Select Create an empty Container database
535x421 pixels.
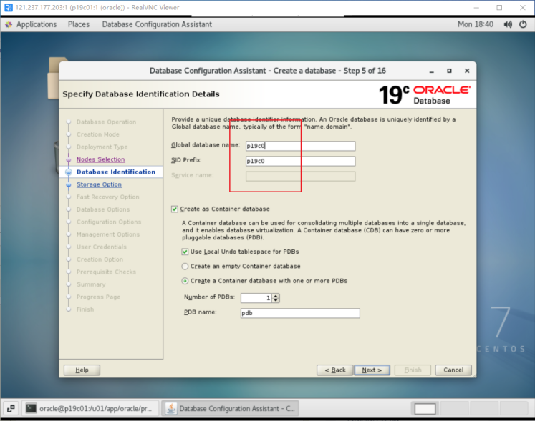(x=185, y=267)
